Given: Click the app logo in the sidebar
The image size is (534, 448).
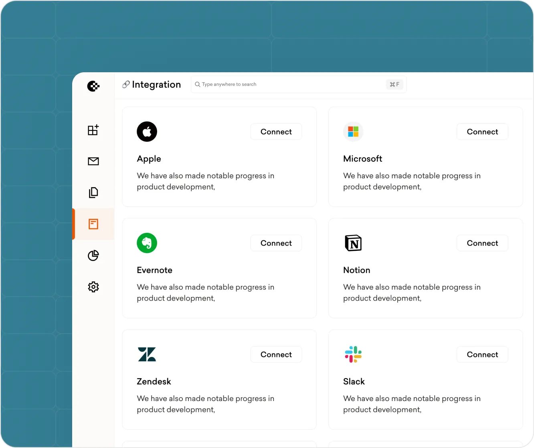Looking at the screenshot, I should (93, 86).
